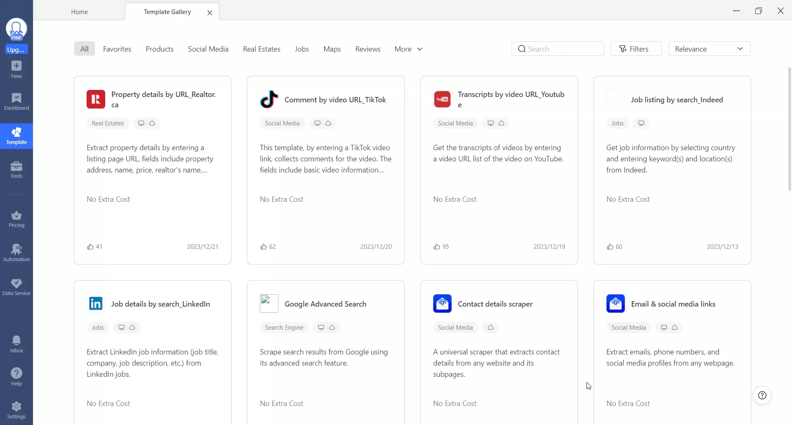
Task: Open the Inbox notifications icon
Action: pyautogui.click(x=16, y=344)
